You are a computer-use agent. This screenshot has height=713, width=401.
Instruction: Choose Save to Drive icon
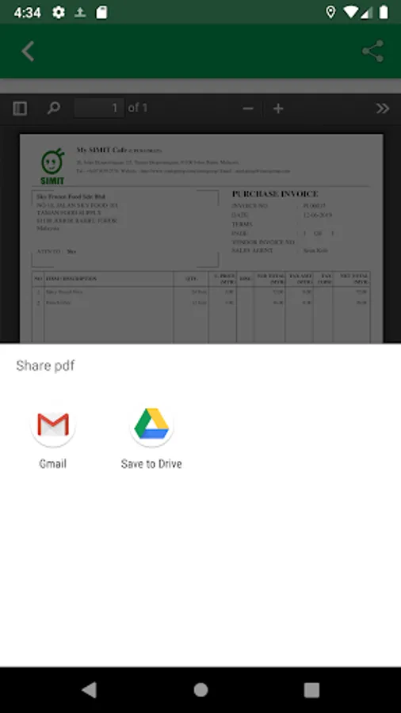tap(151, 425)
